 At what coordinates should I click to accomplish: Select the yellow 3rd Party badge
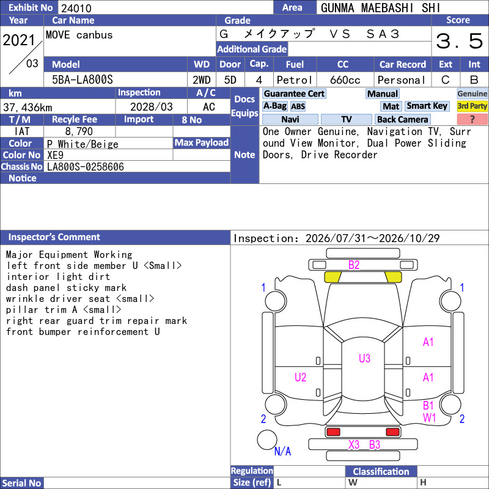472,106
